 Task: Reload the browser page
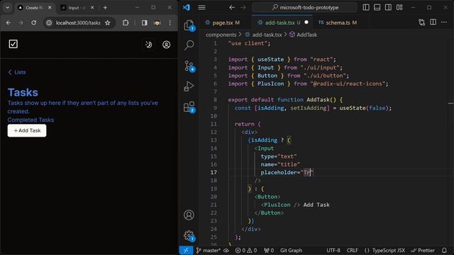click(33, 23)
